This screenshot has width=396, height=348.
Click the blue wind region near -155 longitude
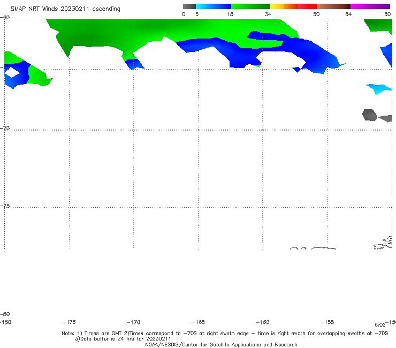pos(318,57)
